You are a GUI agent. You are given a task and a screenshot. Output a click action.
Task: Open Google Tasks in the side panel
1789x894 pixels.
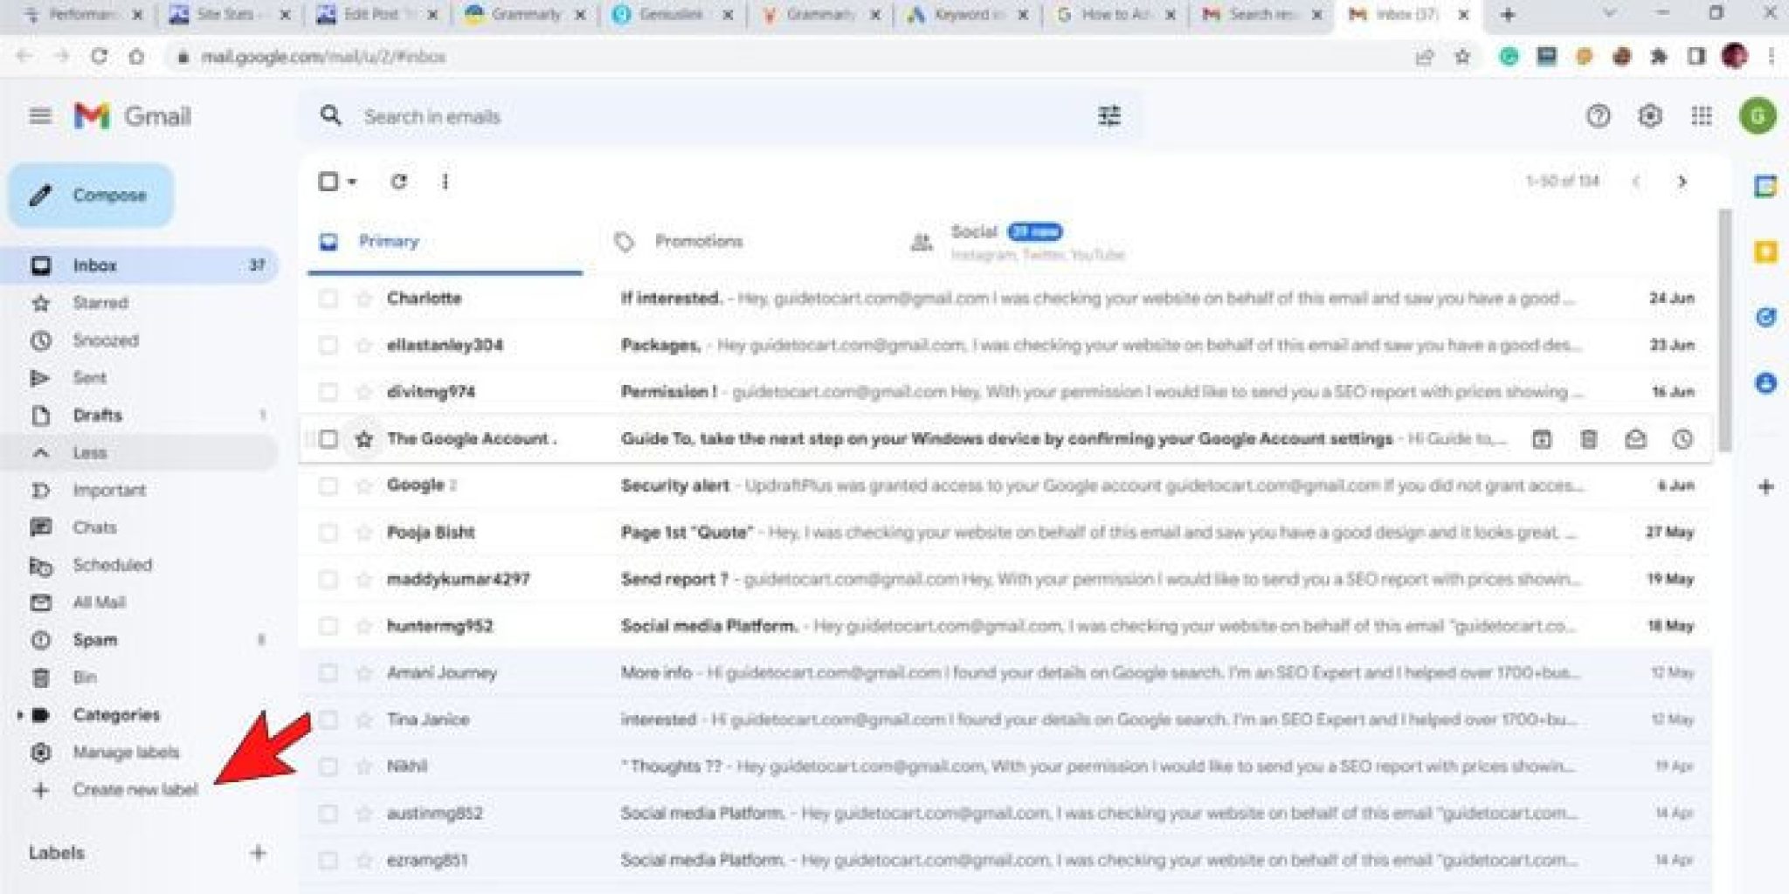coord(1765,317)
